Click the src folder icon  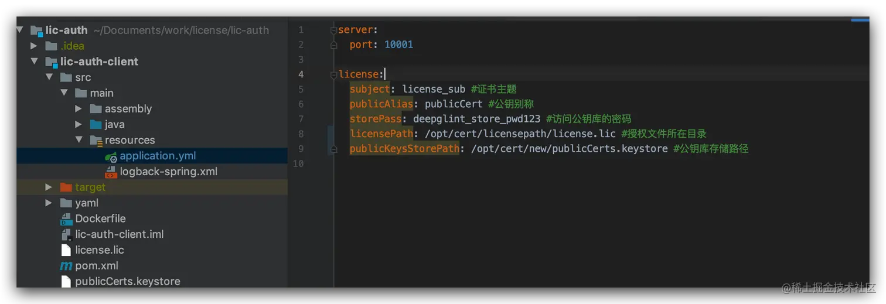66,77
